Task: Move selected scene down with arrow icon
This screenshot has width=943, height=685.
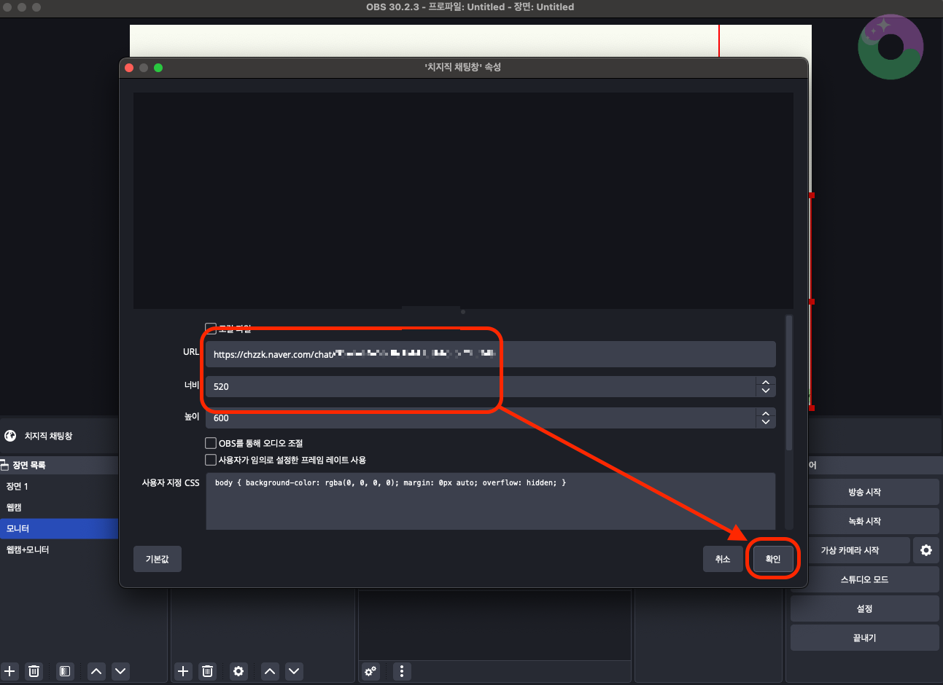Action: pyautogui.click(x=121, y=671)
